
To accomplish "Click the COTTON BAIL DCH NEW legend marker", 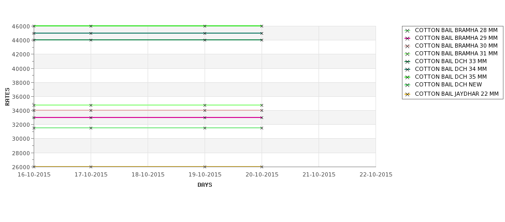I will click(408, 85).
